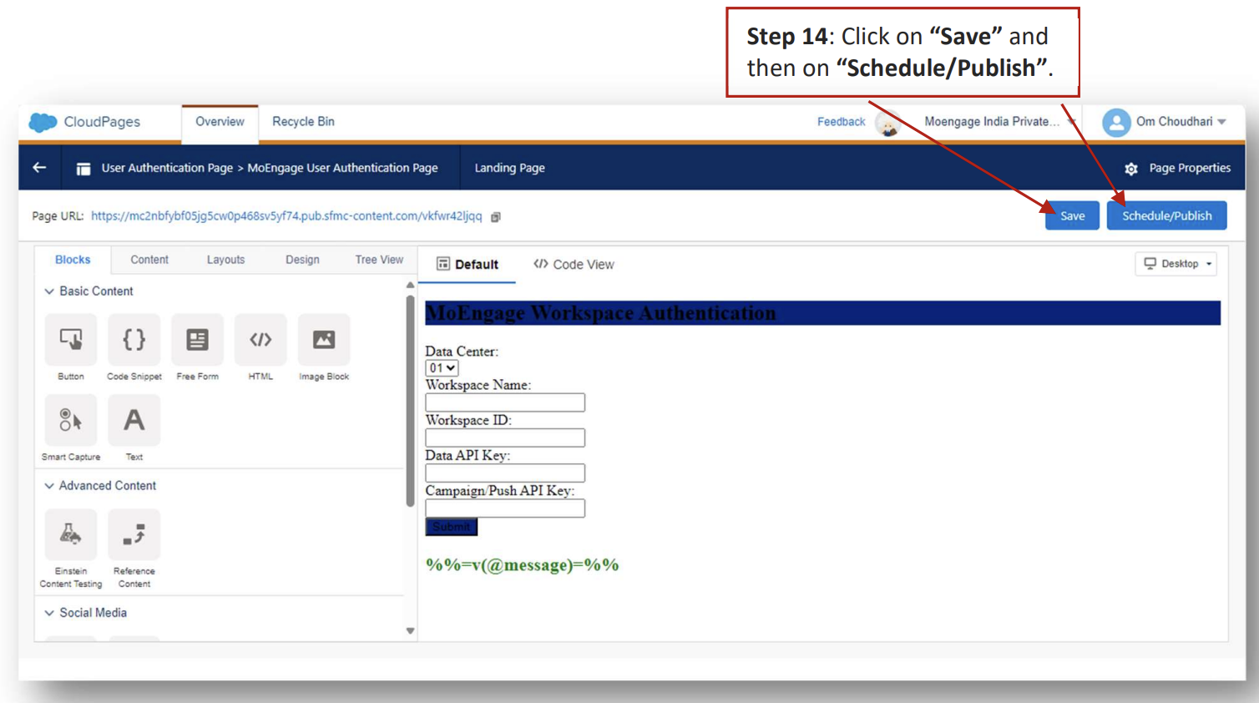This screenshot has height=703, width=1259.
Task: Click the Campaign/Push API Key input field
Action: pos(505,508)
